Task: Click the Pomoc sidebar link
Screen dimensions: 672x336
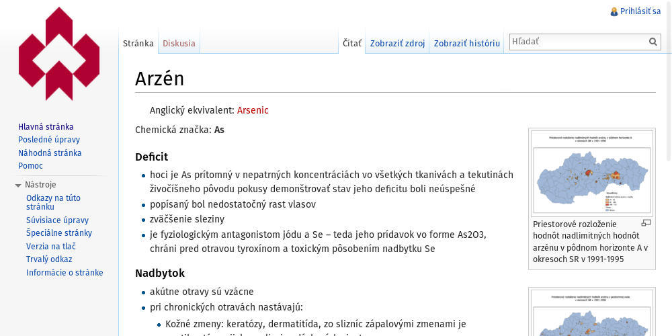Action: coord(30,166)
